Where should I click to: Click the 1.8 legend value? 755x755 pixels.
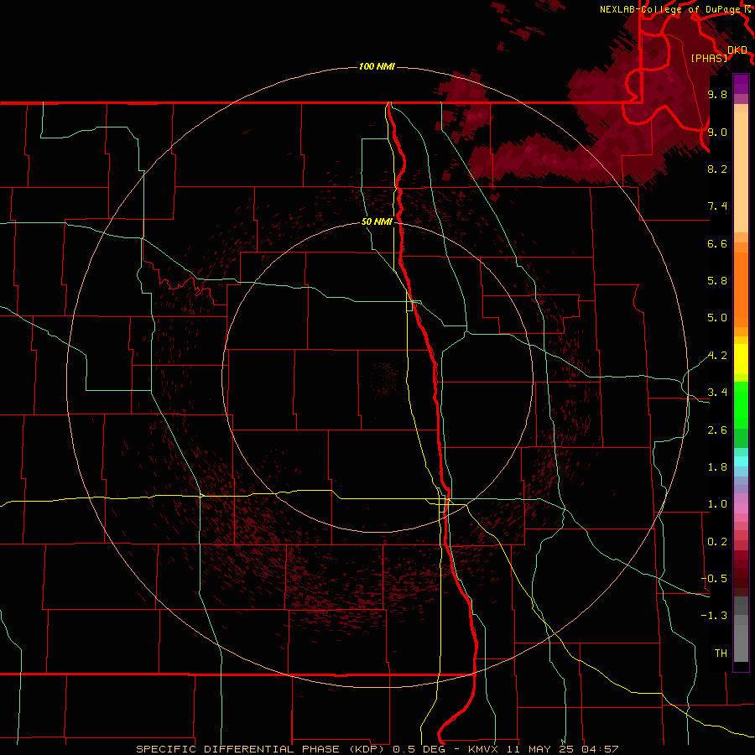click(x=717, y=467)
